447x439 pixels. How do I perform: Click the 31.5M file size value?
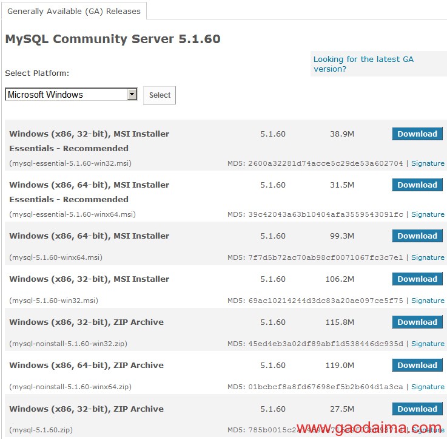342,185
